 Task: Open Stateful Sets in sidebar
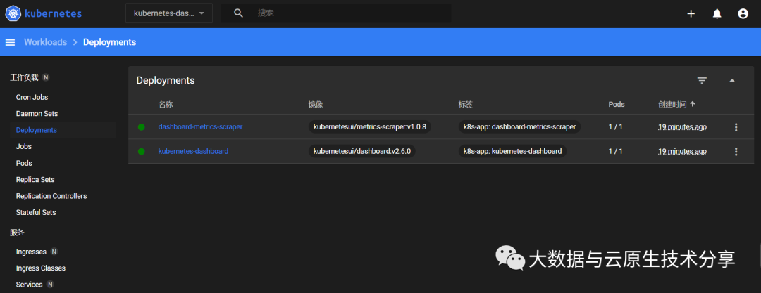[x=36, y=213]
